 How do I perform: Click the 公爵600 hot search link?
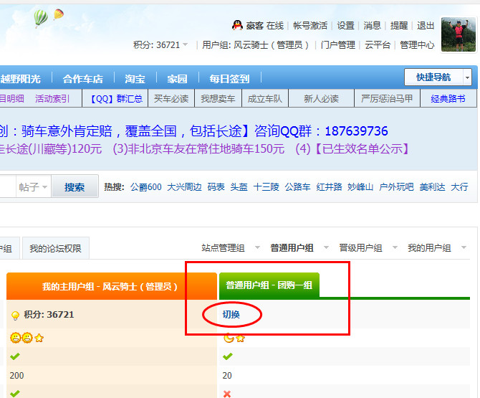click(x=146, y=187)
